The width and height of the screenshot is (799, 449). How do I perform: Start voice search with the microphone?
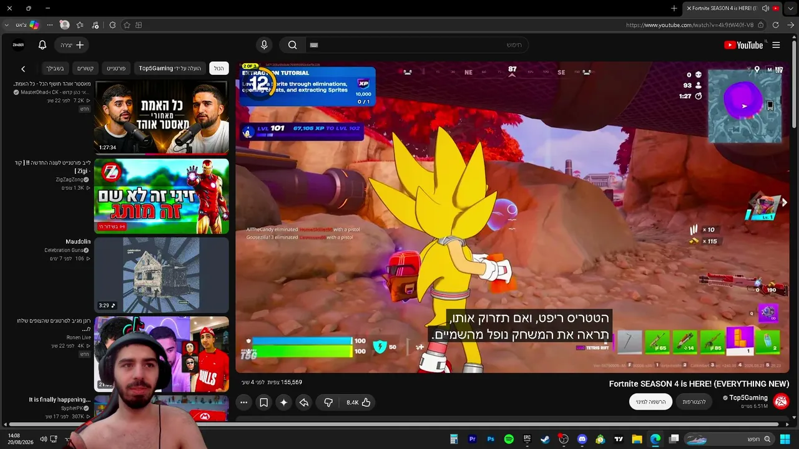[264, 45]
